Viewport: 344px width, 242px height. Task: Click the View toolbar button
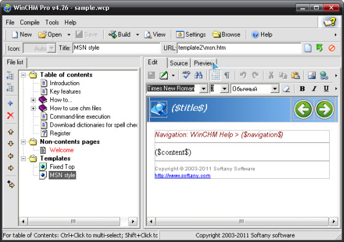pos(155,34)
